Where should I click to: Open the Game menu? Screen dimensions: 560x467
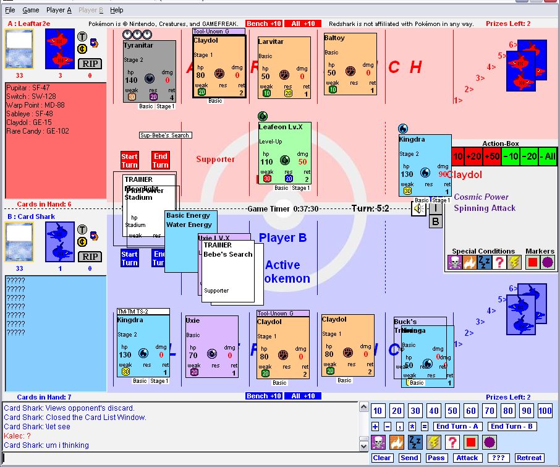click(31, 10)
